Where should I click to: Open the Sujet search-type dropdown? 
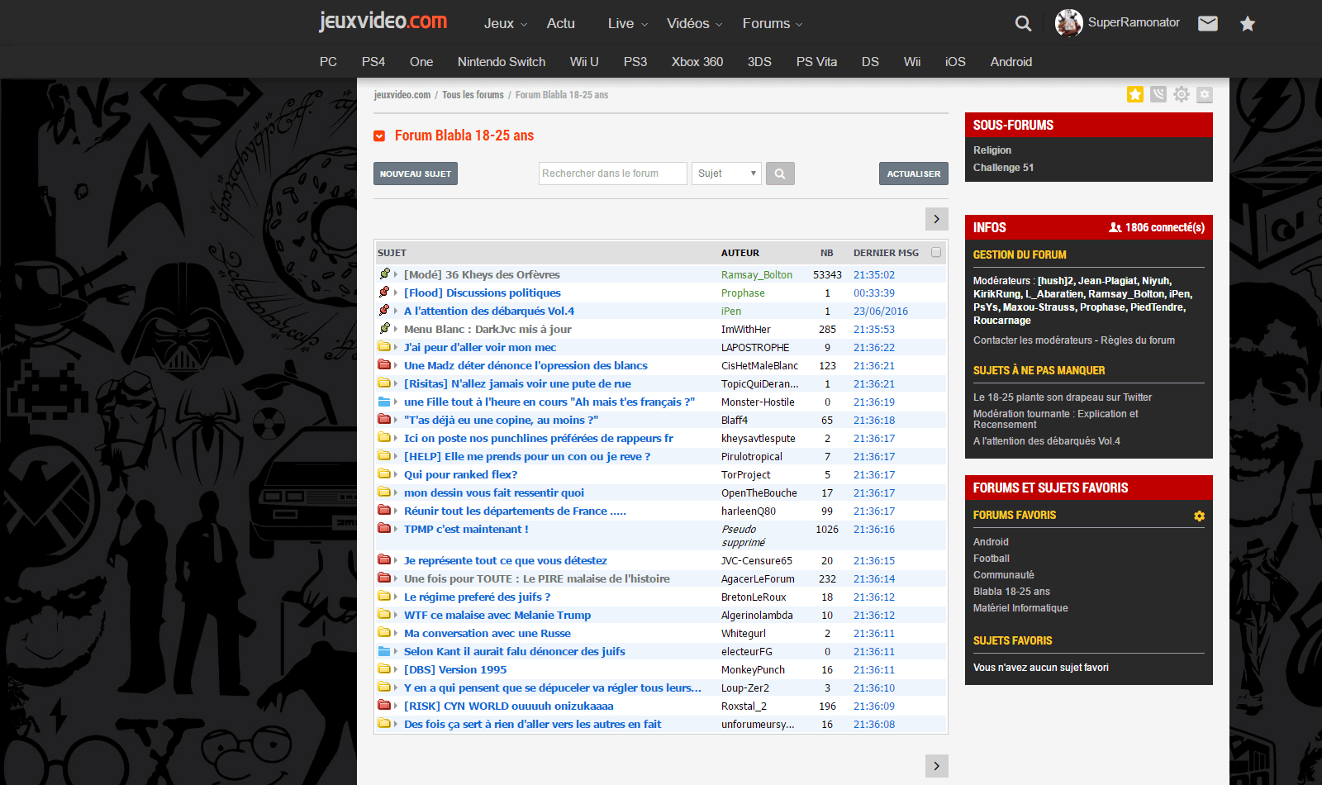point(726,174)
